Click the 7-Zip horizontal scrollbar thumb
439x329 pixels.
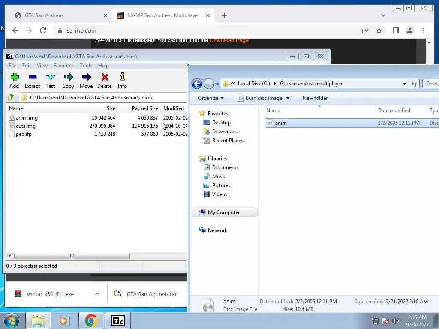point(72,256)
